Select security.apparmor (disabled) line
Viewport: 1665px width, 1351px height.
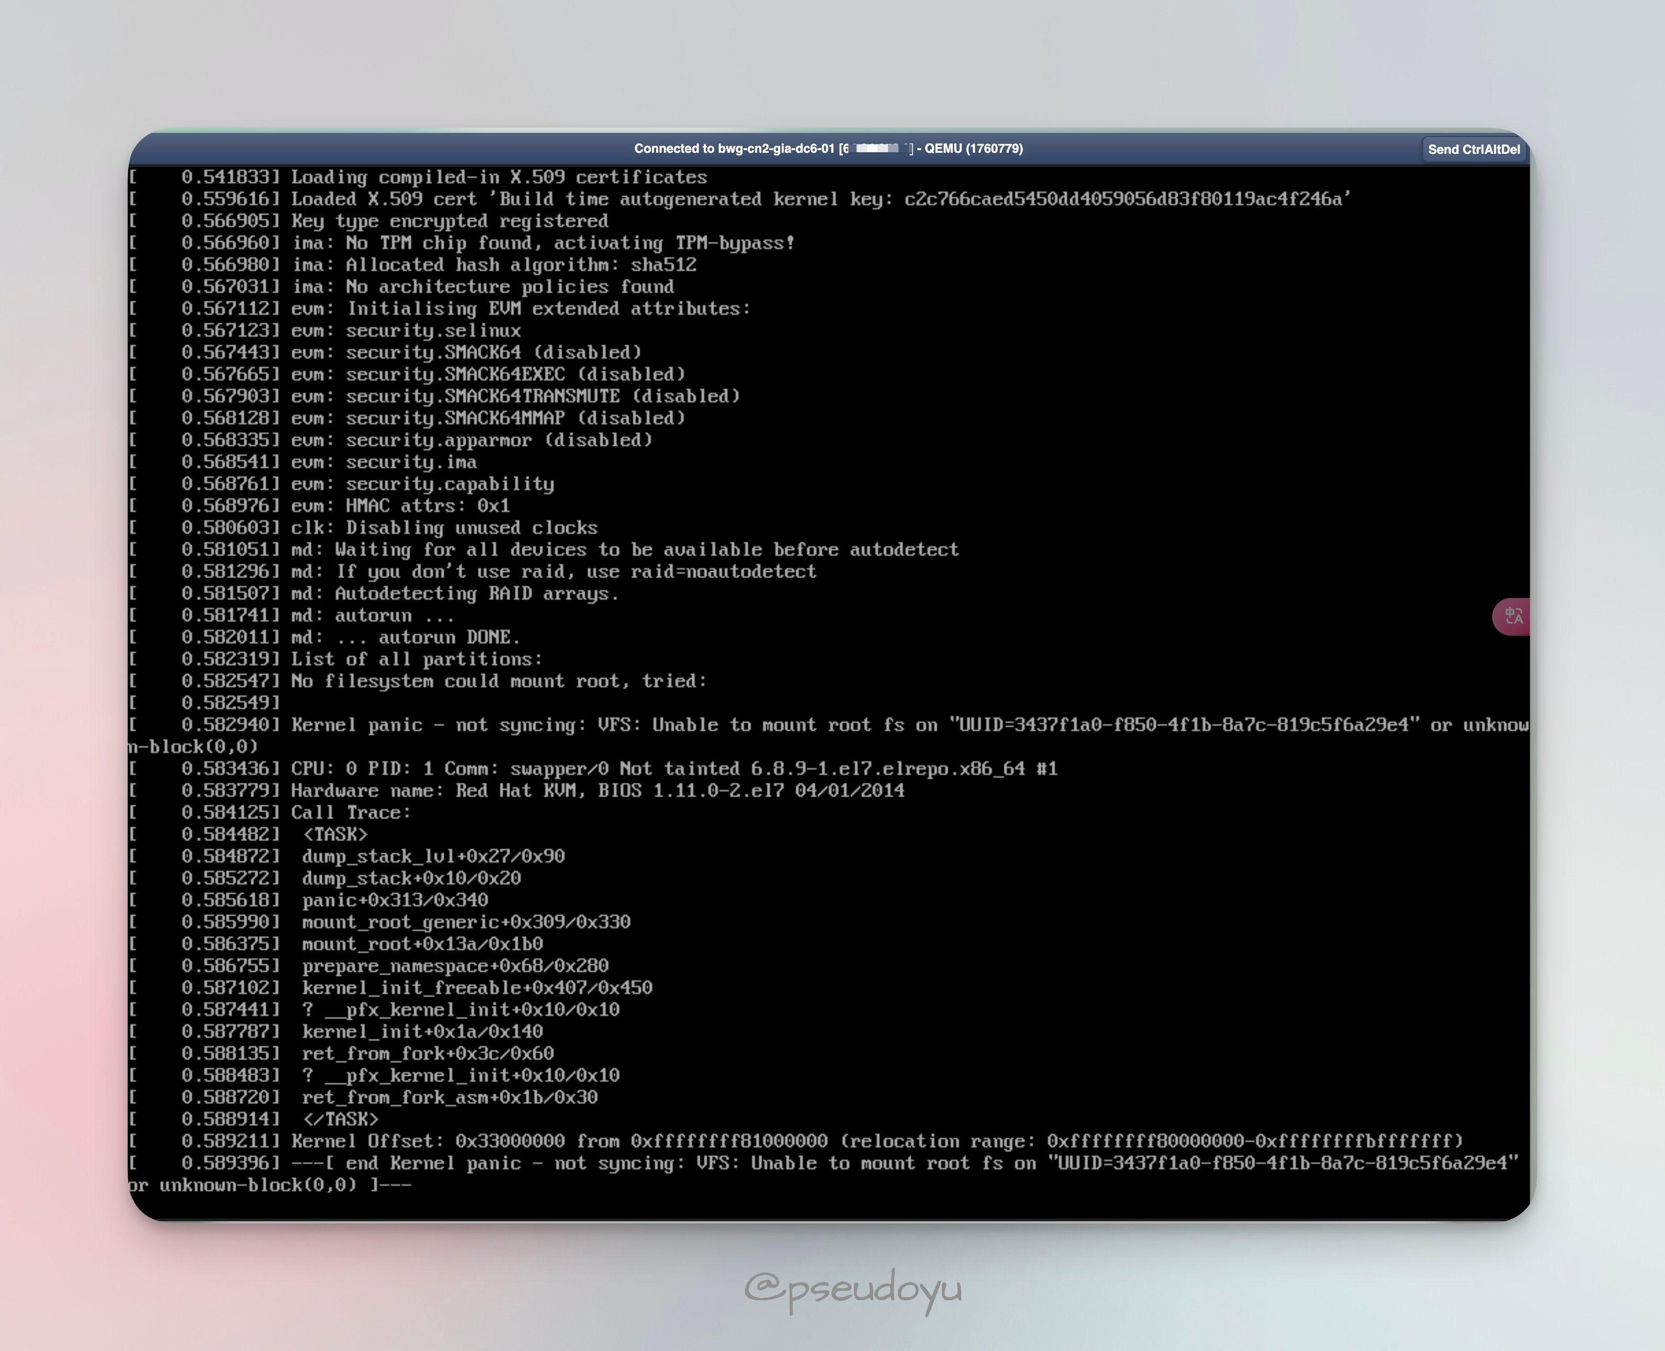[x=391, y=440]
